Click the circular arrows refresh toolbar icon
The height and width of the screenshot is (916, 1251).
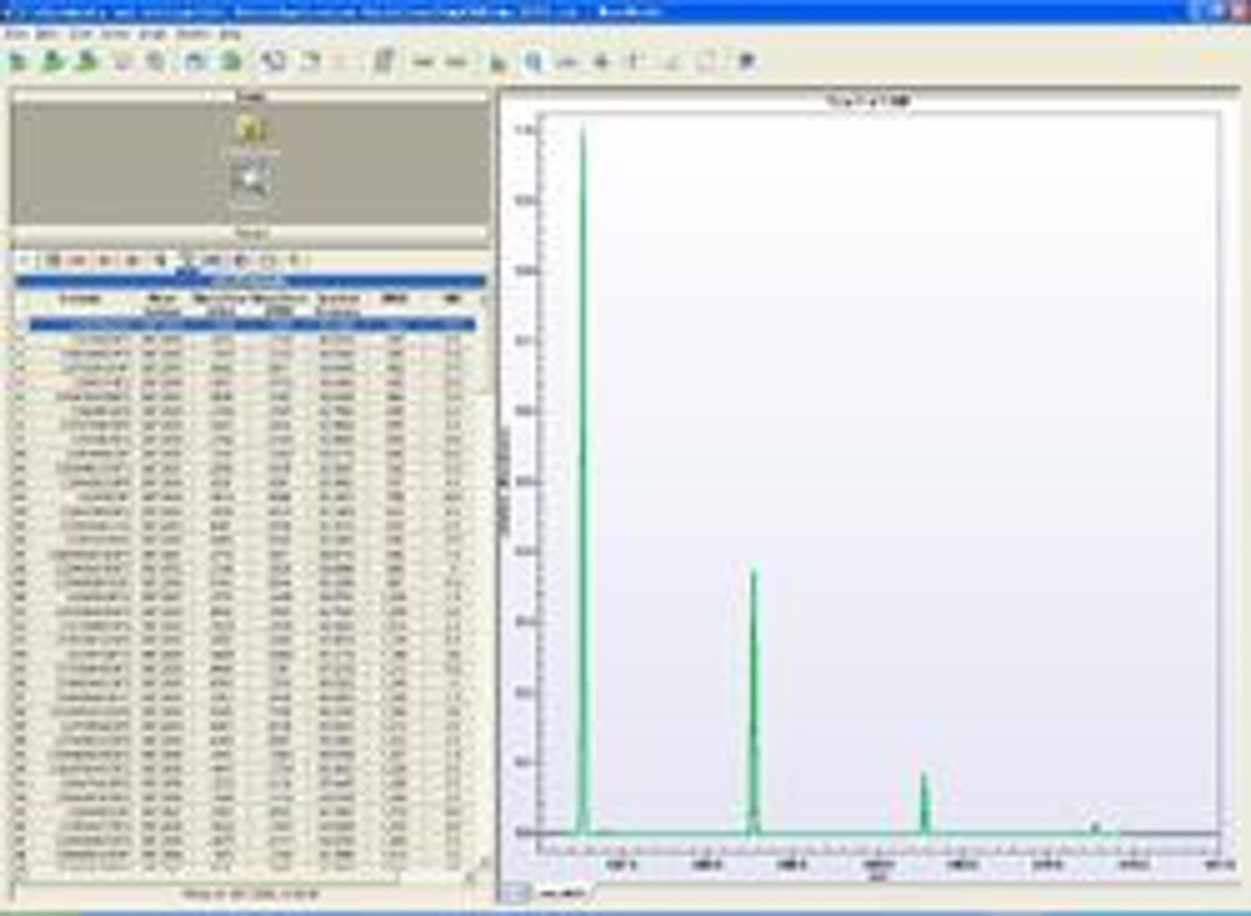pos(273,62)
